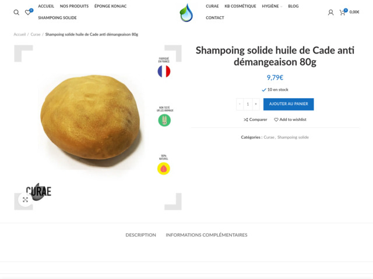This screenshot has width=373, height=279.
Task: Open the user account icon
Action: [330, 12]
